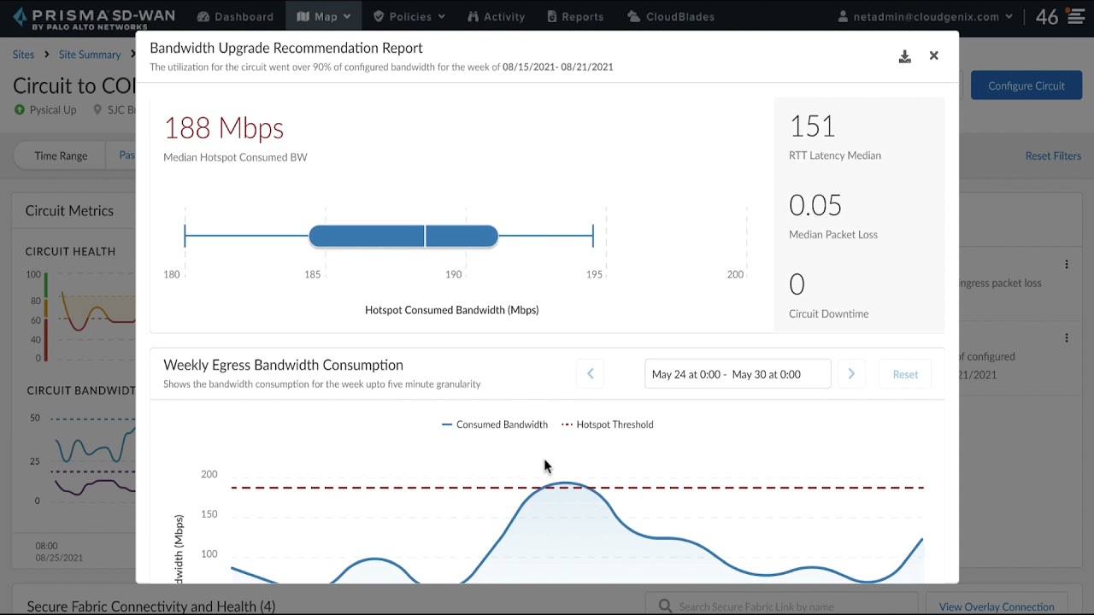Image resolution: width=1094 pixels, height=615 pixels.
Task: Click the RTT Latency Median value 151
Action: (x=811, y=126)
